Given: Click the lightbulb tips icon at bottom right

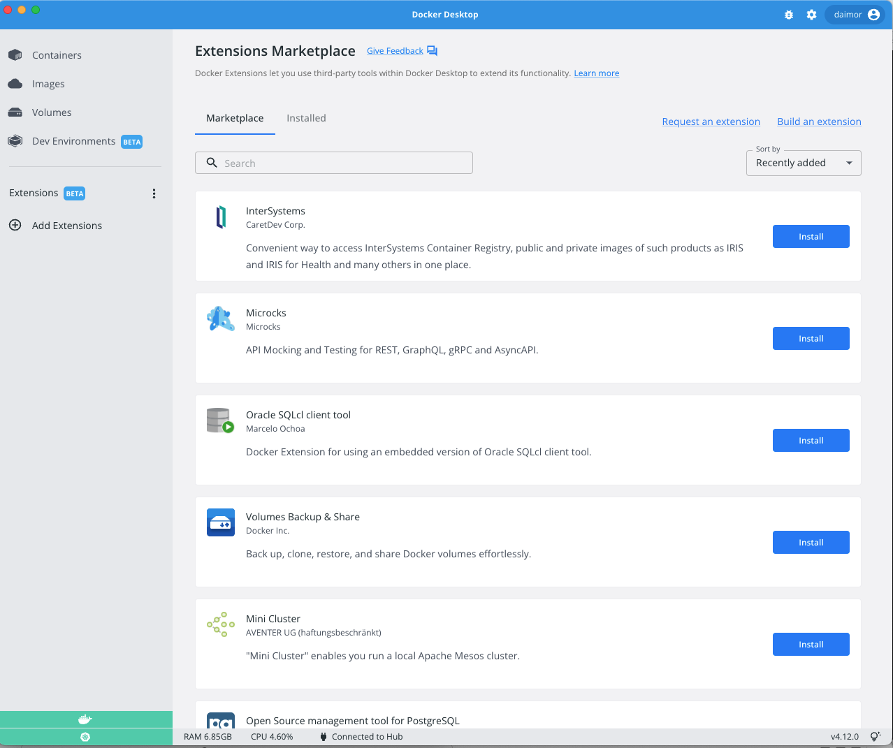Looking at the screenshot, I should point(875,737).
